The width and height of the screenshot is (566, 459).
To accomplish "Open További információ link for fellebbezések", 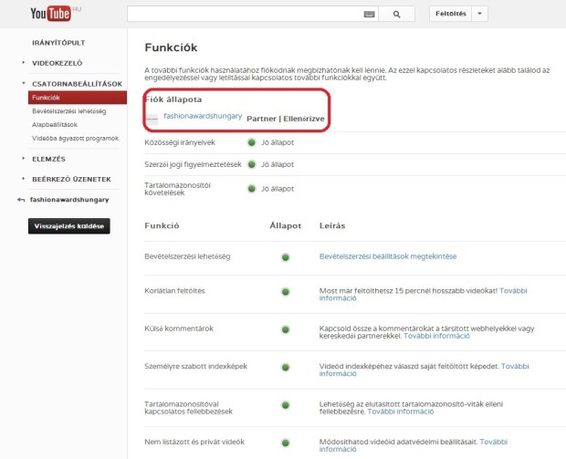I will coord(401,412).
